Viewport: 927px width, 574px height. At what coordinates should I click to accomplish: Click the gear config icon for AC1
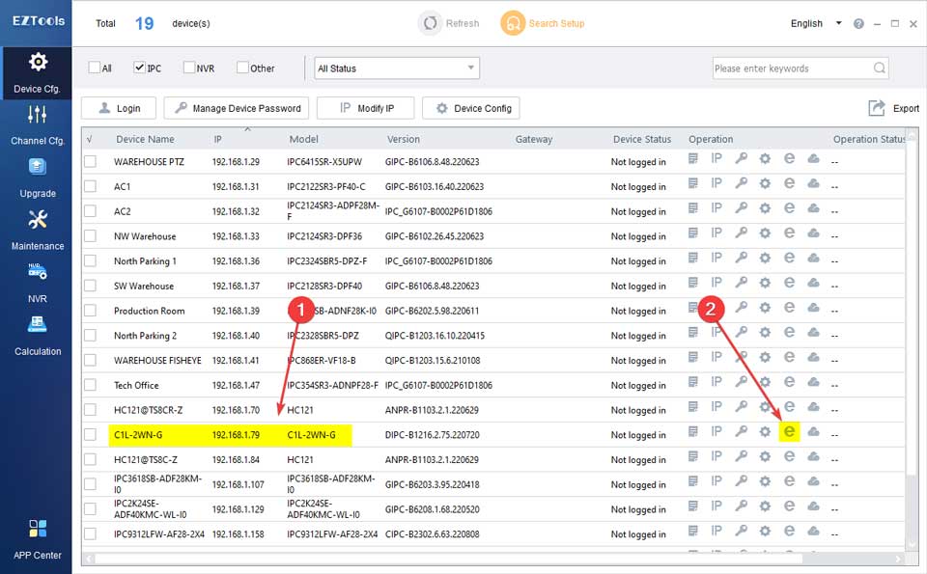(x=765, y=185)
